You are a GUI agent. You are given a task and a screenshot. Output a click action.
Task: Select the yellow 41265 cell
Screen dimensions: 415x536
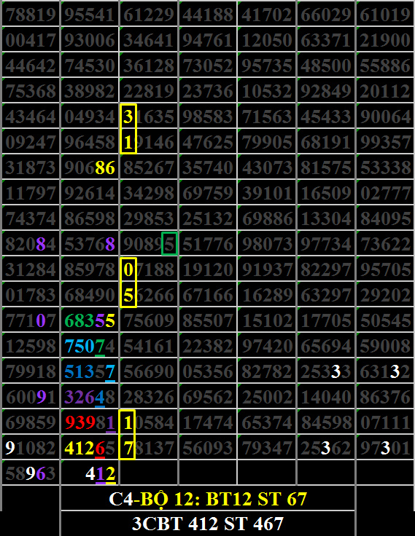point(90,448)
